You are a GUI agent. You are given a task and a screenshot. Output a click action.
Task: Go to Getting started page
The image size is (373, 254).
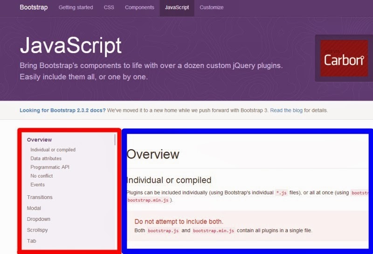click(76, 7)
